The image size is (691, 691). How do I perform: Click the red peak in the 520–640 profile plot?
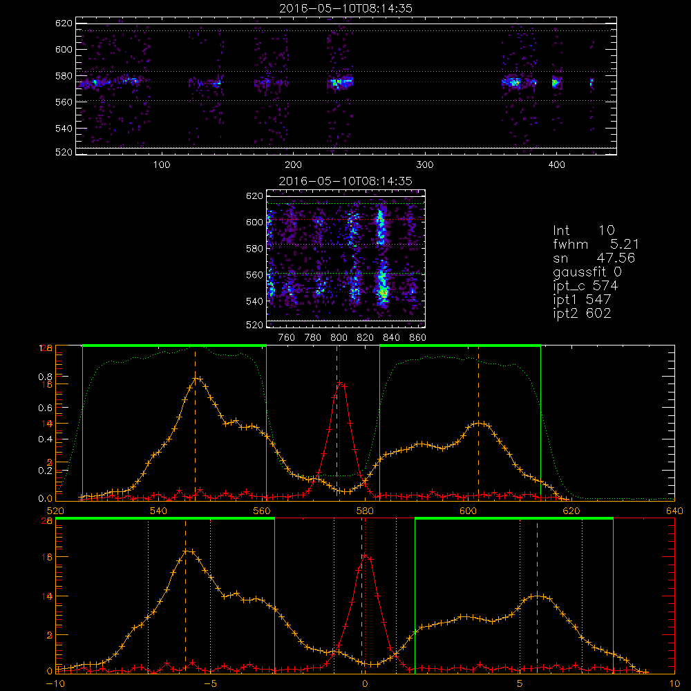[x=340, y=384]
